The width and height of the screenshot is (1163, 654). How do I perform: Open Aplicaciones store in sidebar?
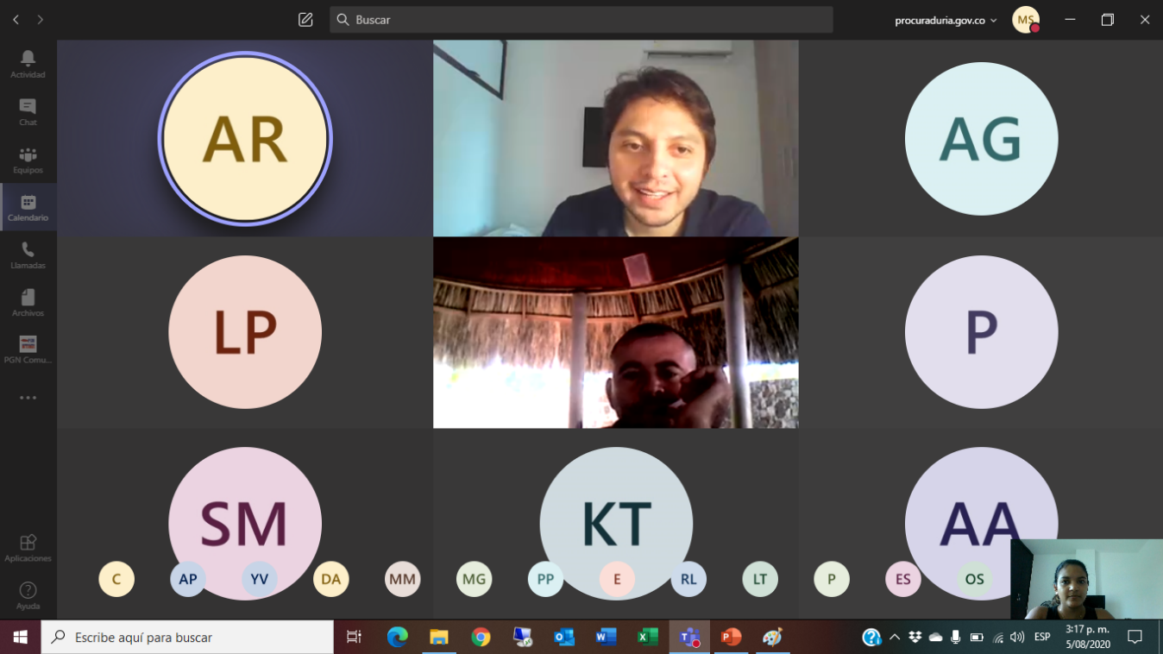28,548
